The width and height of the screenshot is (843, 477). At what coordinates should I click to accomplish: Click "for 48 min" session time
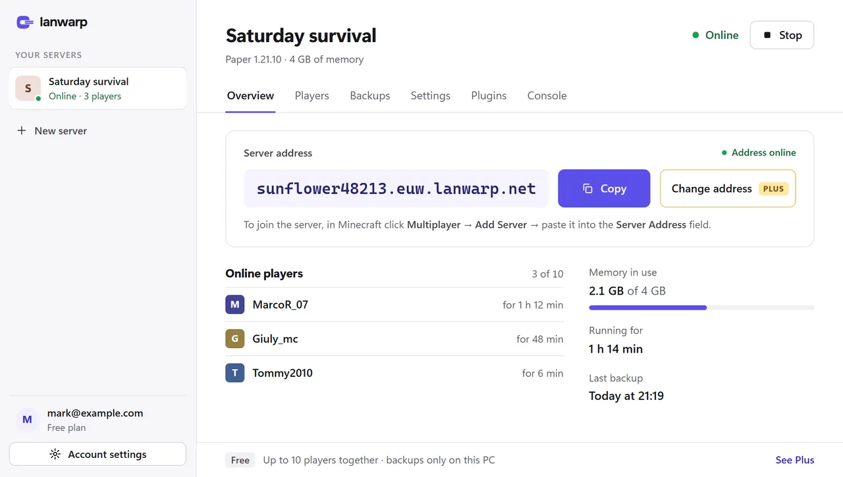click(x=540, y=339)
